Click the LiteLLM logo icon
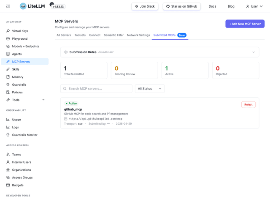The image size is (270, 202). click(23, 6)
